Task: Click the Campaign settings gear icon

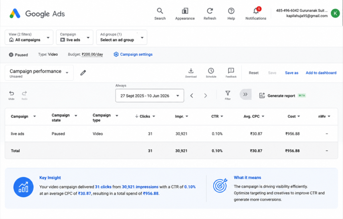Action: point(116,54)
